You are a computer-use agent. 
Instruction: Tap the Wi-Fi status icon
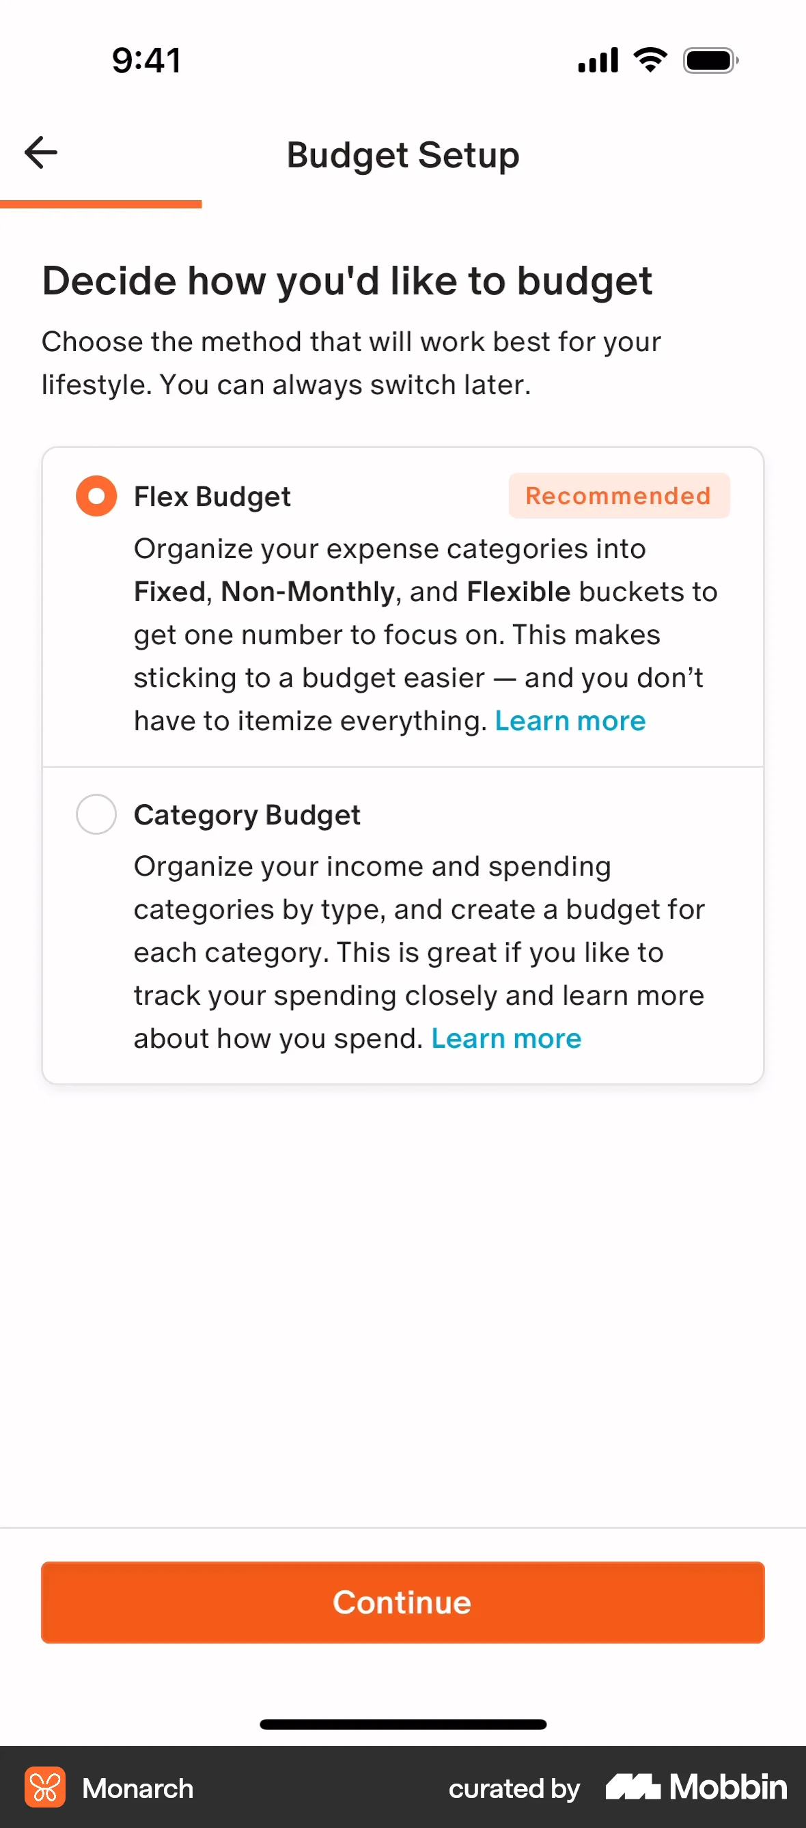650,59
